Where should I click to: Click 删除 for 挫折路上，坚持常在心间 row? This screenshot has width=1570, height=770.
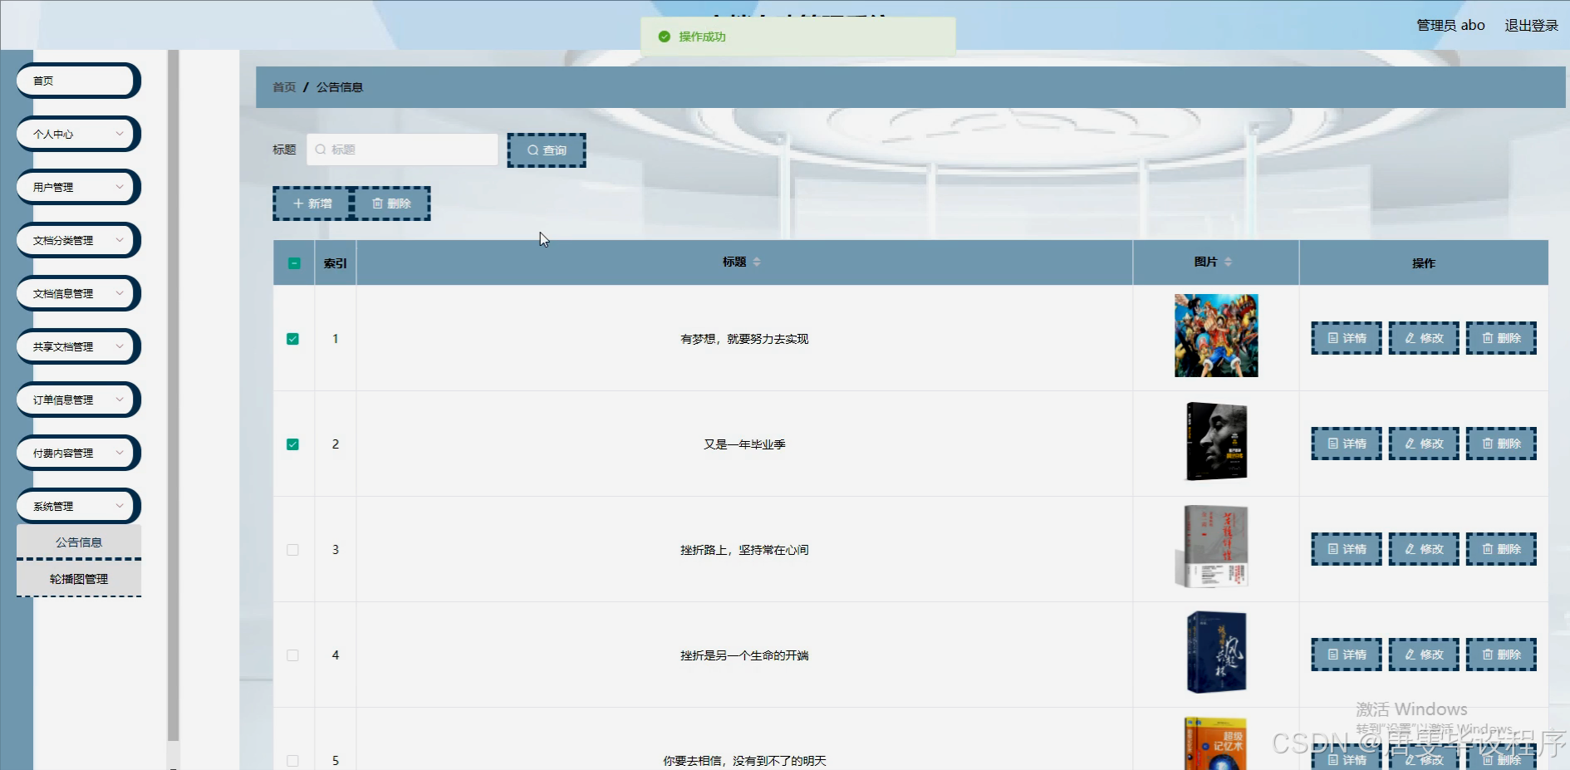[x=1501, y=549]
